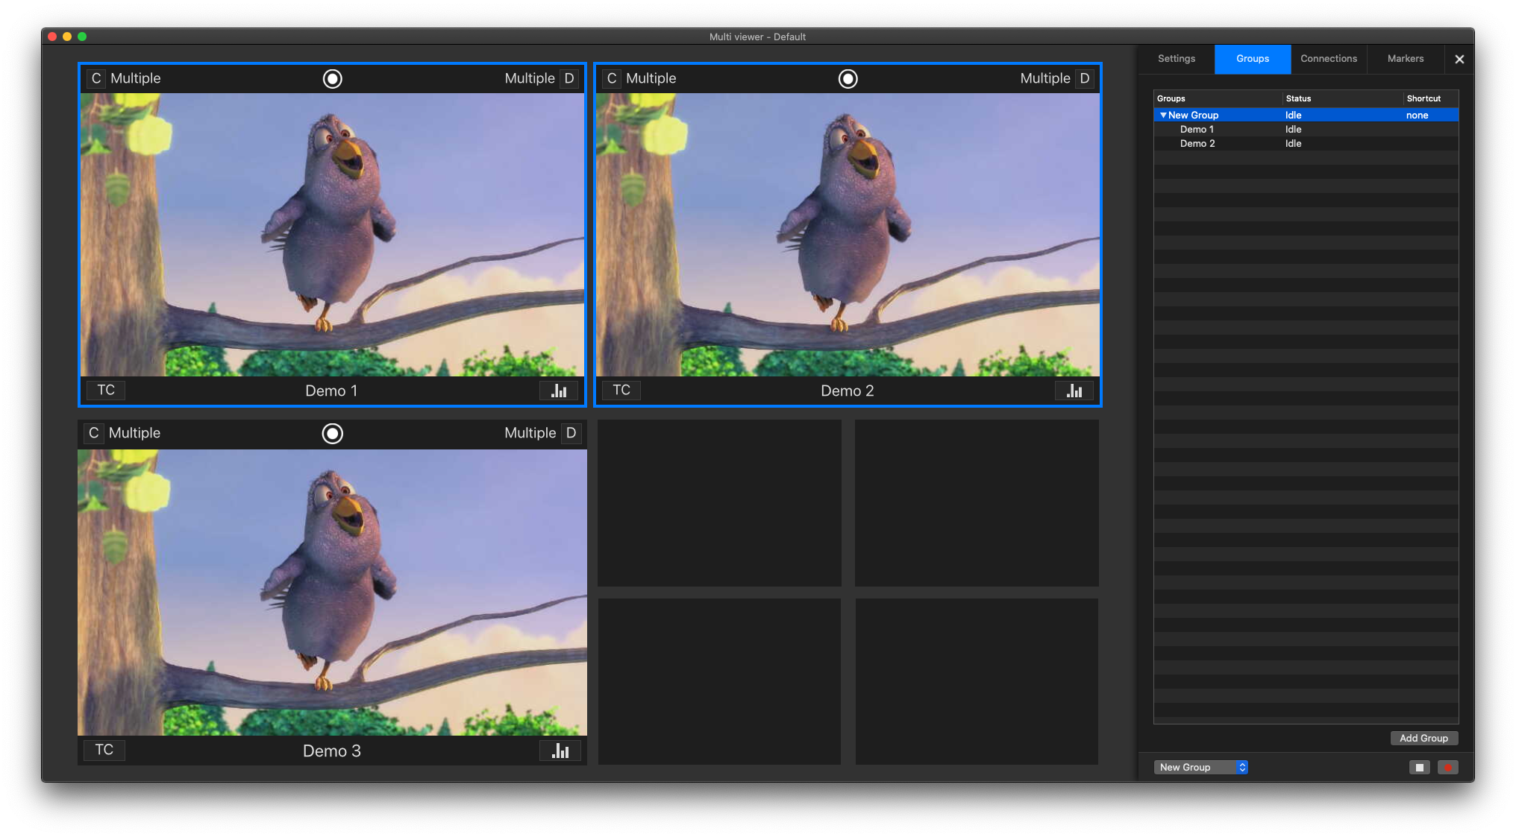Toggle the record circle icon in Demo 2 viewer
The height and width of the screenshot is (837, 1516).
(848, 78)
